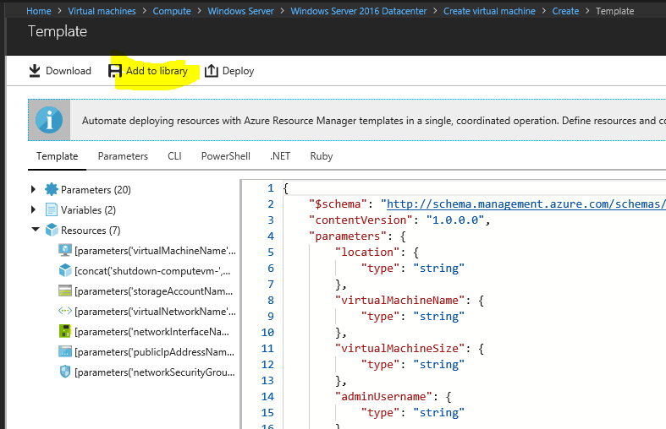
Task: Click the Download button label
Action: (x=69, y=71)
